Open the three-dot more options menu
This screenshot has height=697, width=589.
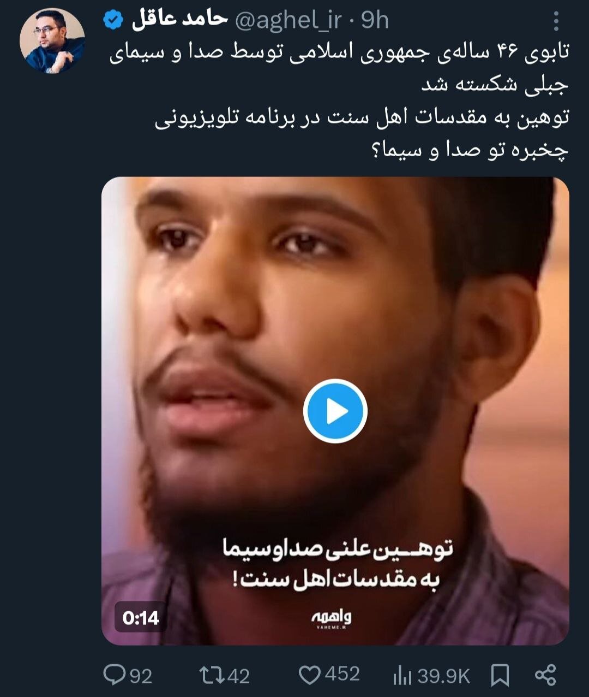click(556, 21)
